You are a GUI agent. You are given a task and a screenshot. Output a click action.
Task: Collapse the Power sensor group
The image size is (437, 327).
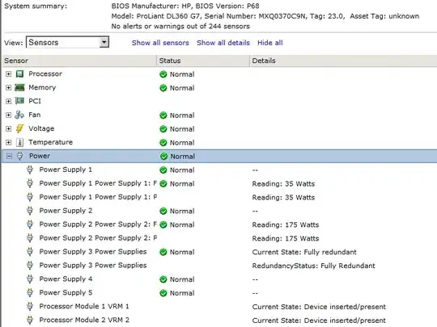9,156
